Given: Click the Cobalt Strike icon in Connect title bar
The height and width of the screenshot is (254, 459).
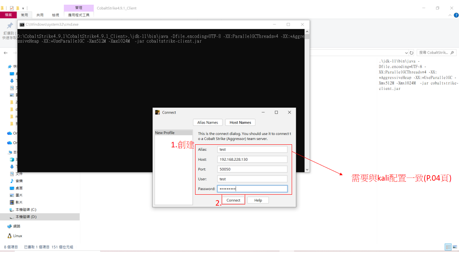Looking at the screenshot, I should (158, 112).
